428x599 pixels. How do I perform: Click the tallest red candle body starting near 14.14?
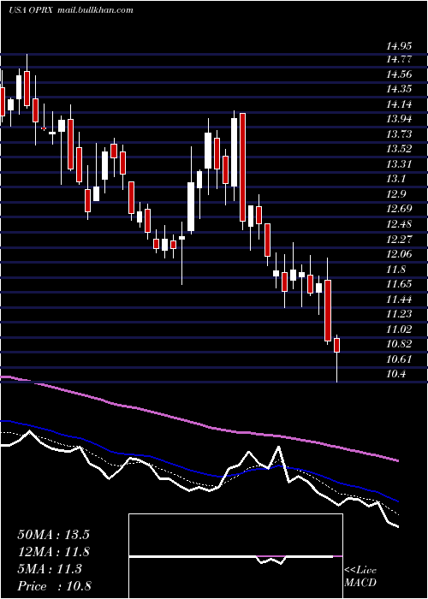coord(242,167)
